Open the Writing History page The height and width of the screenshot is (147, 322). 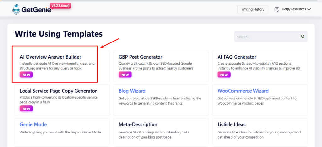coord(253,9)
